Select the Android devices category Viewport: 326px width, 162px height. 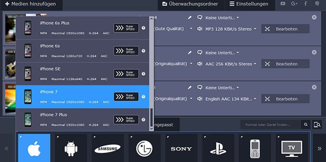coord(71,148)
